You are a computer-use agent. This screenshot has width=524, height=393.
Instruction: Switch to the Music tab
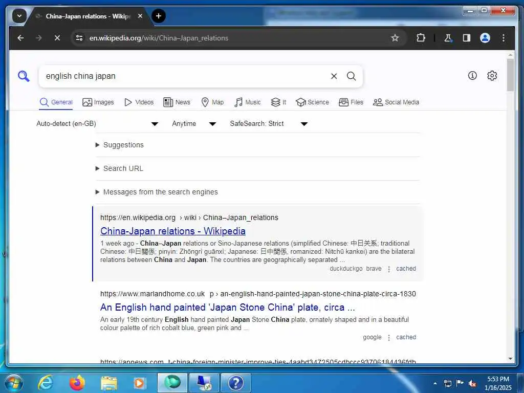(x=248, y=102)
